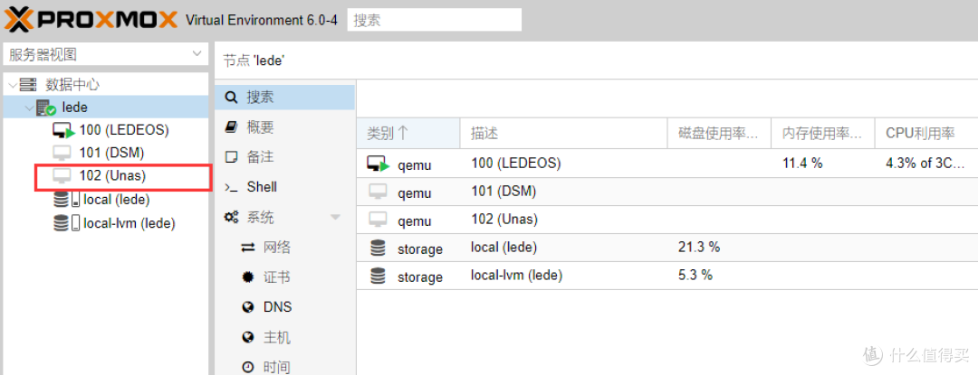Screen dimensions: 978x375
Task: Select local-lvm (lede) in resource tree
Action: tap(129, 223)
